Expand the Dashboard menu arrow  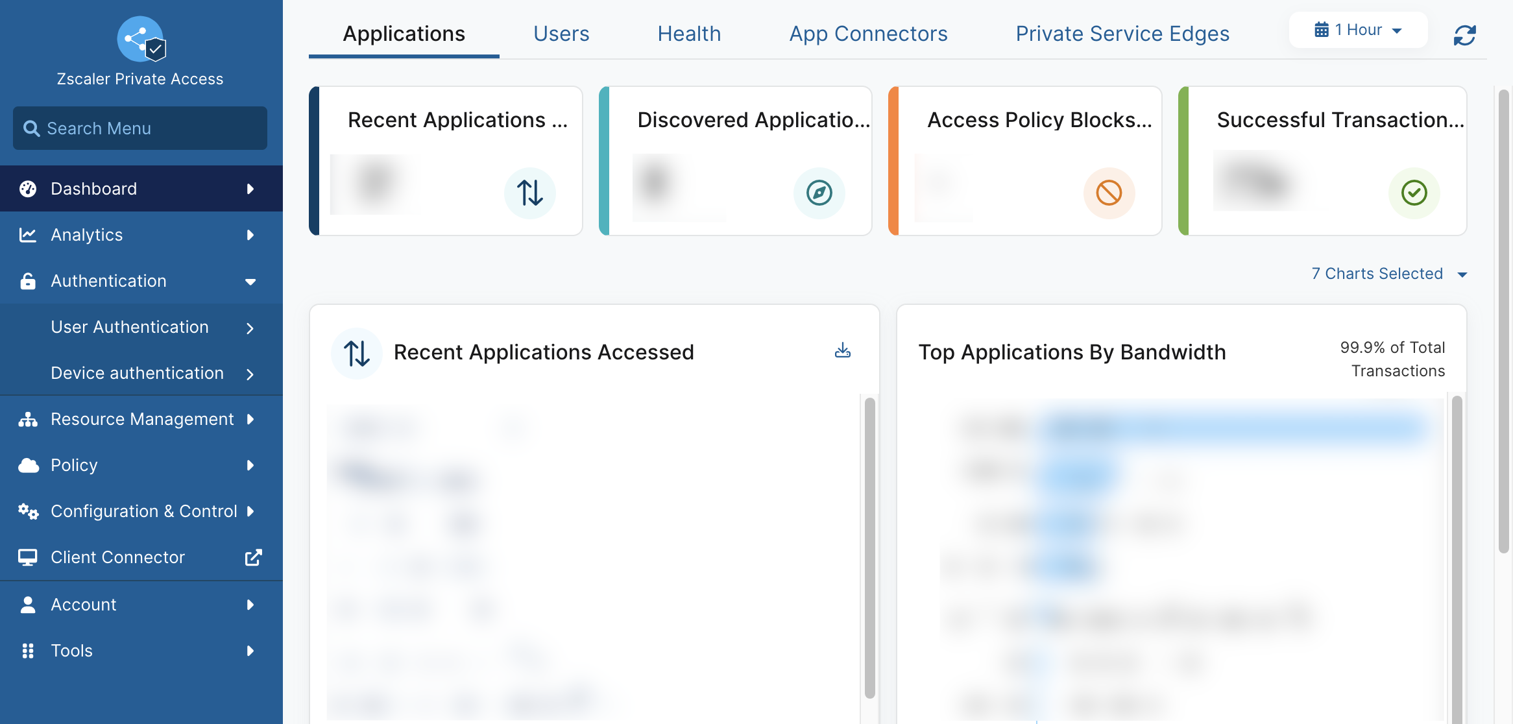[x=250, y=189]
